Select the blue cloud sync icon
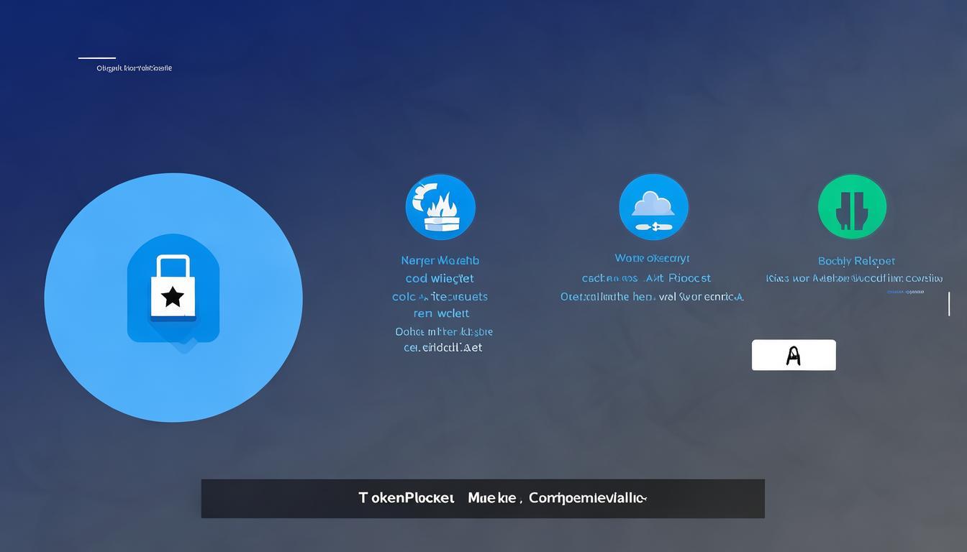 653,207
